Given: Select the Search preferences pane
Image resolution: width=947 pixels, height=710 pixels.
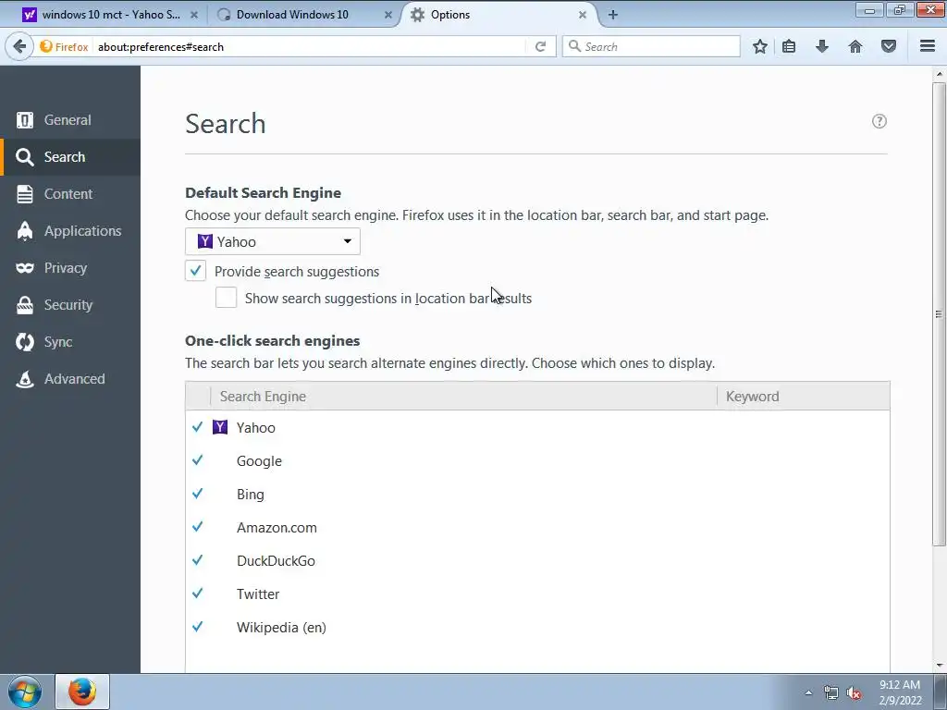Looking at the screenshot, I should (70, 157).
